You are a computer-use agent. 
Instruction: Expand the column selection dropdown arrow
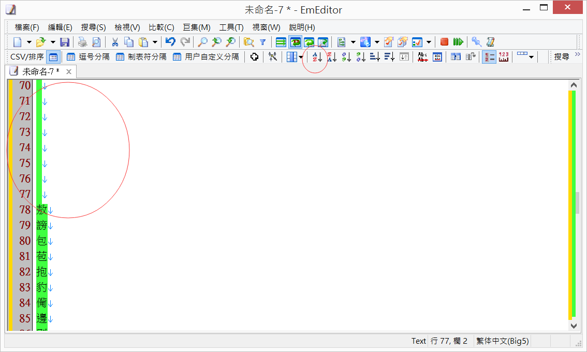coord(301,57)
